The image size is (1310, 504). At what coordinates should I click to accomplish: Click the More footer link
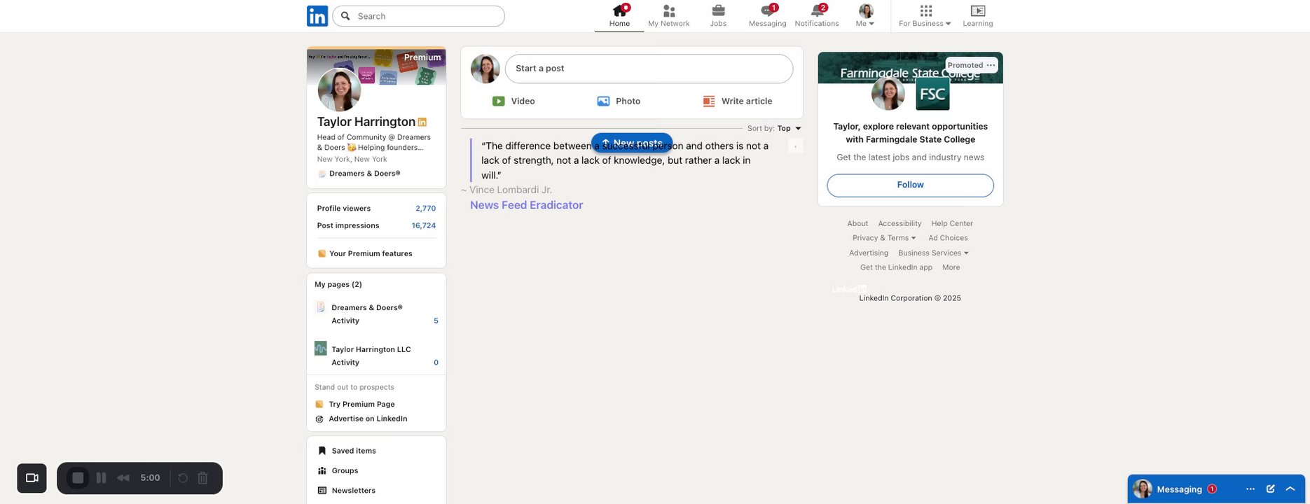(951, 267)
